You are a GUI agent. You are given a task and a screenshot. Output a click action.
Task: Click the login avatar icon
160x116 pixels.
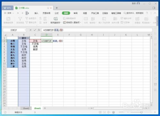click(138, 4)
